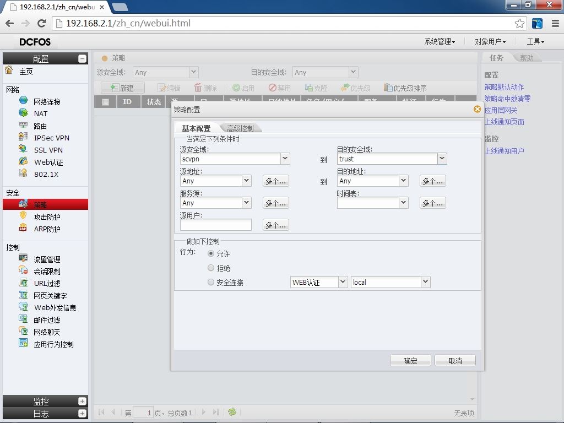Open Chrome menu hamburger icon
This screenshot has height=423, width=564.
coord(555,23)
